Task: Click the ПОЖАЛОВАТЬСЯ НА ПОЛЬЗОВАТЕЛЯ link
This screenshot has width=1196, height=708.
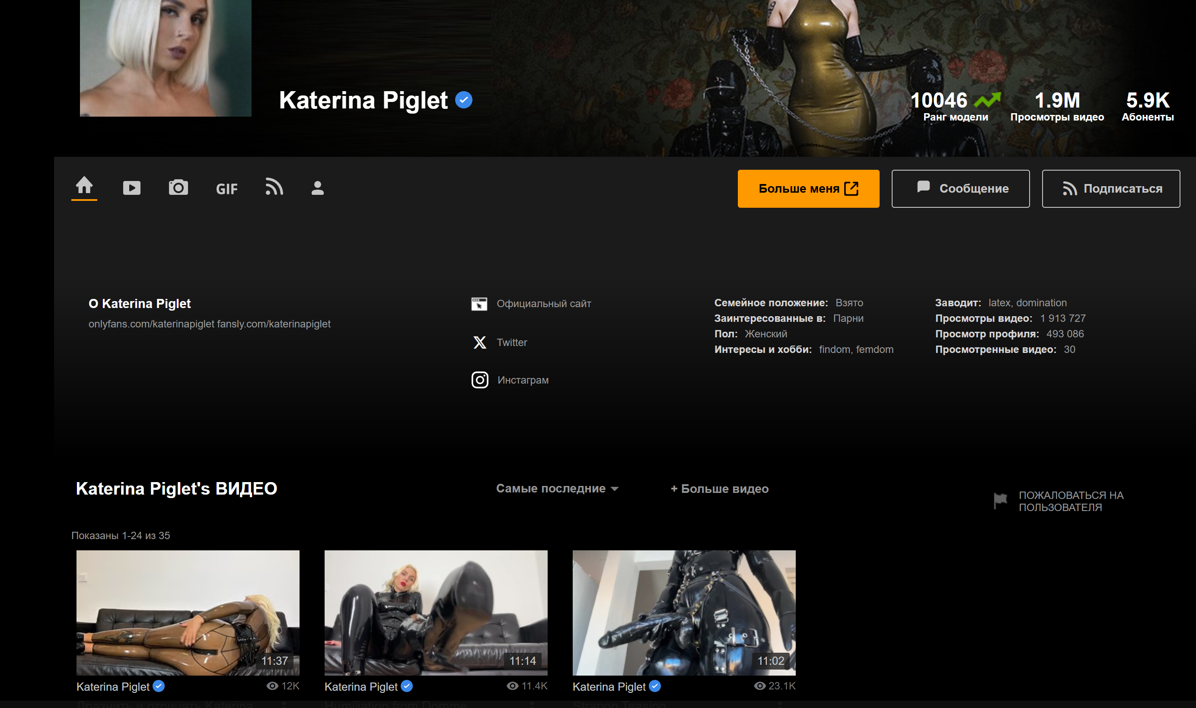Action: (x=1071, y=502)
